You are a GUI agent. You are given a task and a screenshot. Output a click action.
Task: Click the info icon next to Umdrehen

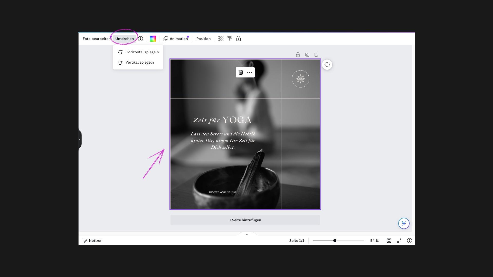(140, 39)
